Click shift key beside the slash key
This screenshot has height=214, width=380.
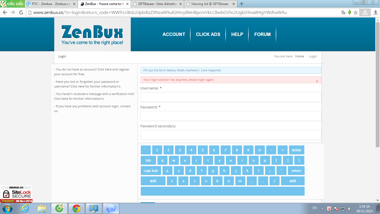[x=293, y=181]
